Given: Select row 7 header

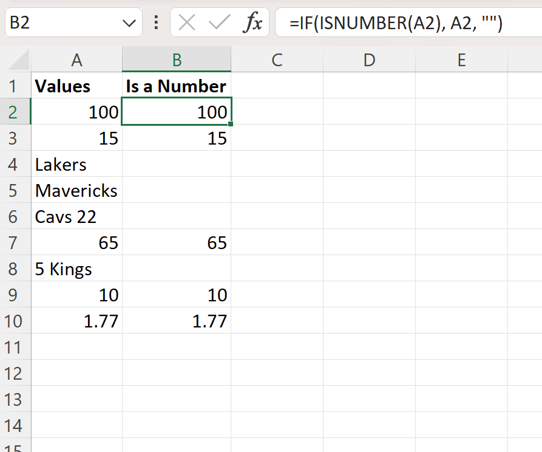Looking at the screenshot, I should (15, 242).
